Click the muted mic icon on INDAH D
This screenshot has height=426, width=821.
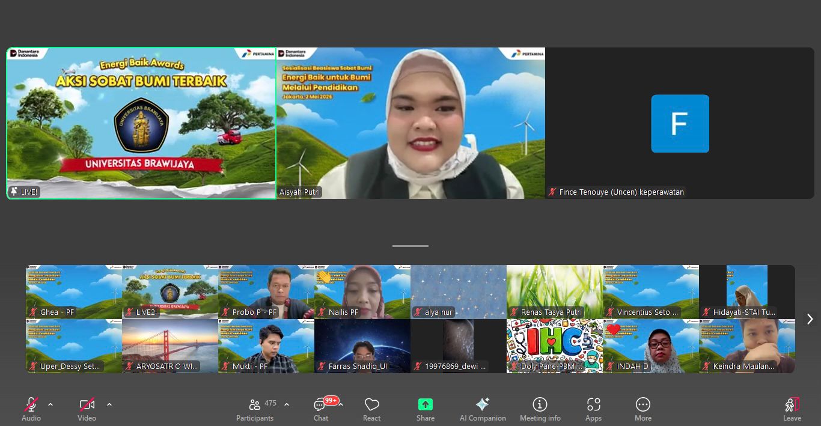(x=611, y=367)
